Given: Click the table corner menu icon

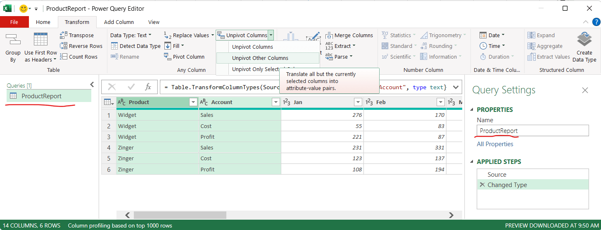Looking at the screenshot, I should point(109,102).
